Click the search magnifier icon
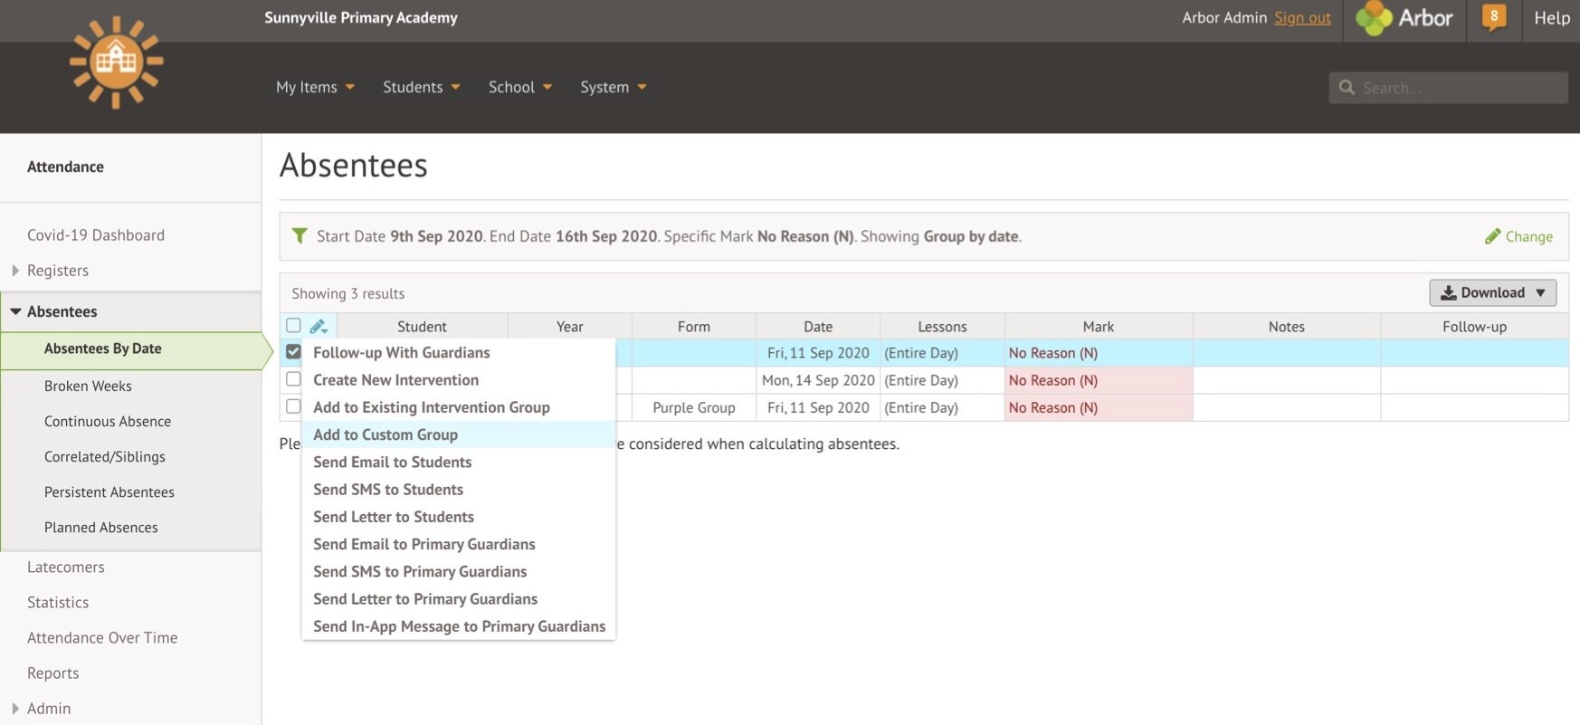The image size is (1580, 725). pyautogui.click(x=1347, y=87)
